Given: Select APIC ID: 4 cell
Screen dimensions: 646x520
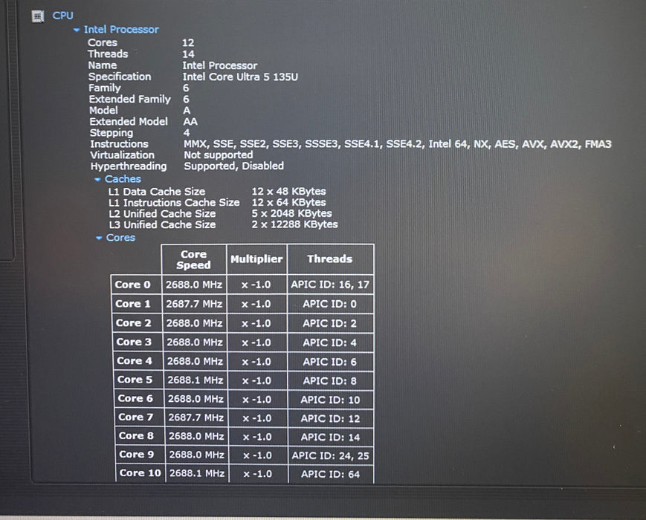Looking at the screenshot, I should pos(330,343).
